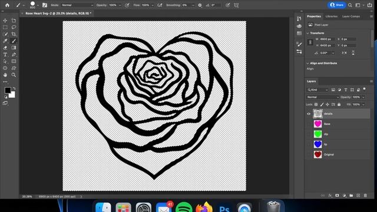Open the layer filter Kind dropdown
Viewport: 377px width, 212px height.
pos(318,90)
